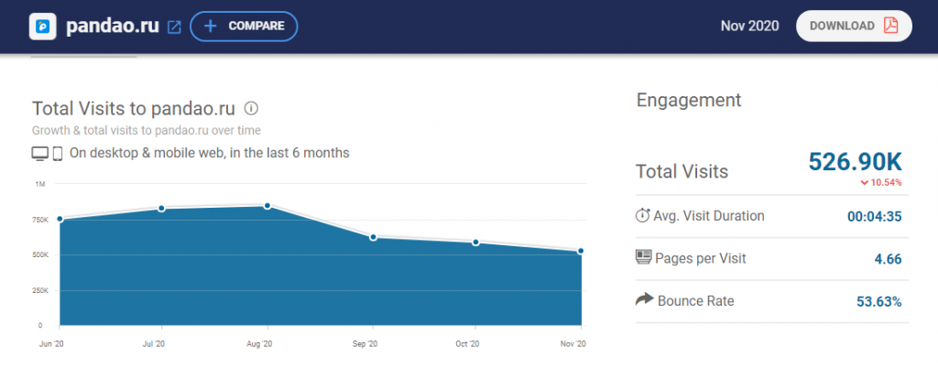The image size is (938, 367).
Task: Open the Nov 2020 date selector
Action: click(x=749, y=26)
